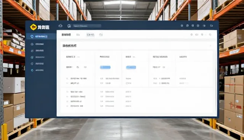Click the blue button in the second column
Image resolution: width=244 pixels, height=140 pixels.
click(x=105, y=67)
